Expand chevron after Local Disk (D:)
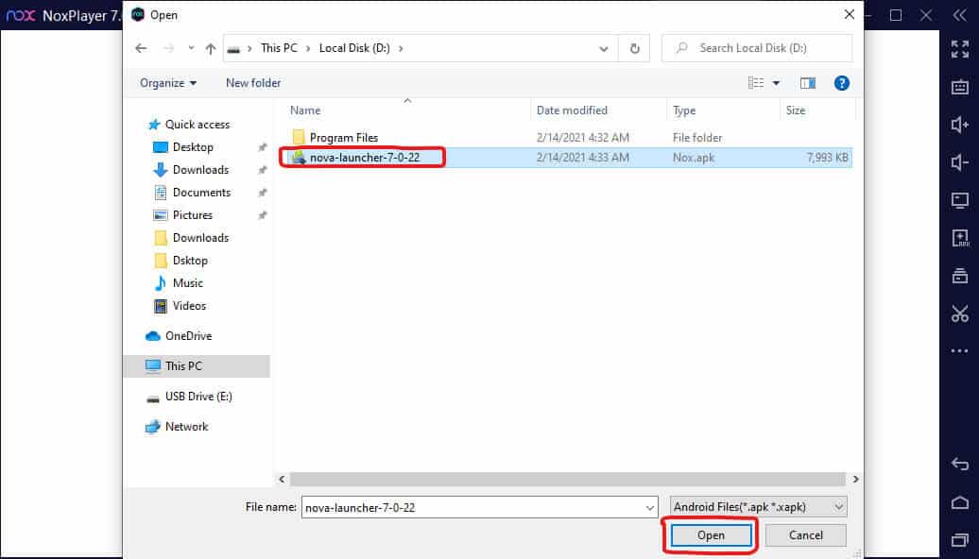 click(x=401, y=48)
